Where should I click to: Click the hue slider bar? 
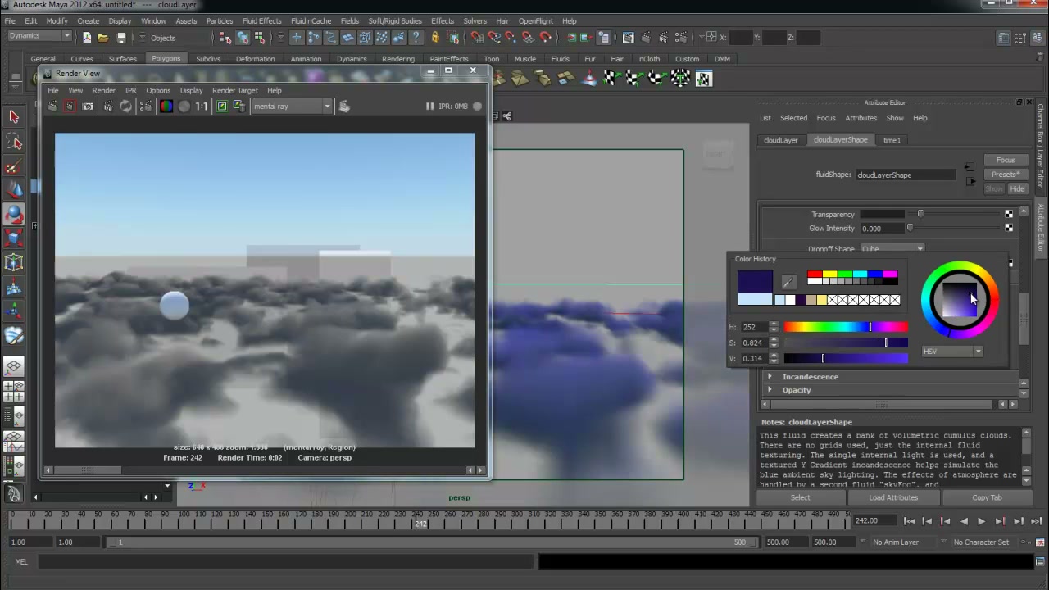[846, 328]
